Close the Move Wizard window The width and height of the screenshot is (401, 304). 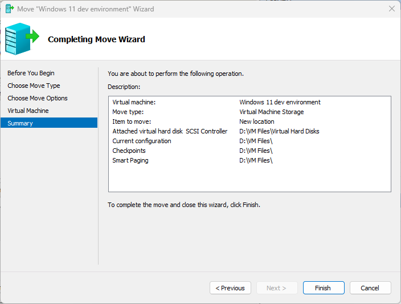pyautogui.click(x=391, y=9)
